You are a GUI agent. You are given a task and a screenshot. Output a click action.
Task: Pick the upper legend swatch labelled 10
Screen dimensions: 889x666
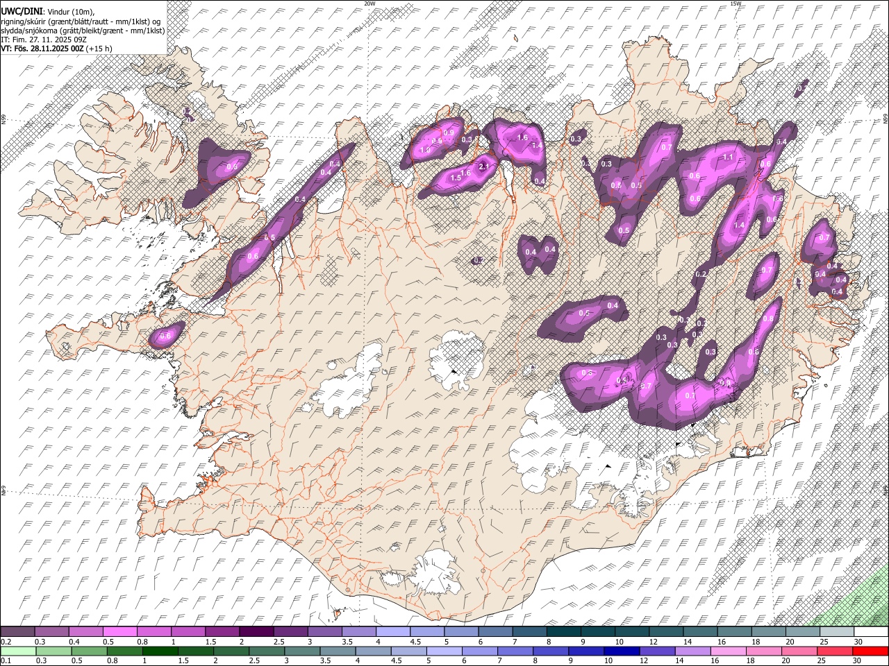pos(633,632)
